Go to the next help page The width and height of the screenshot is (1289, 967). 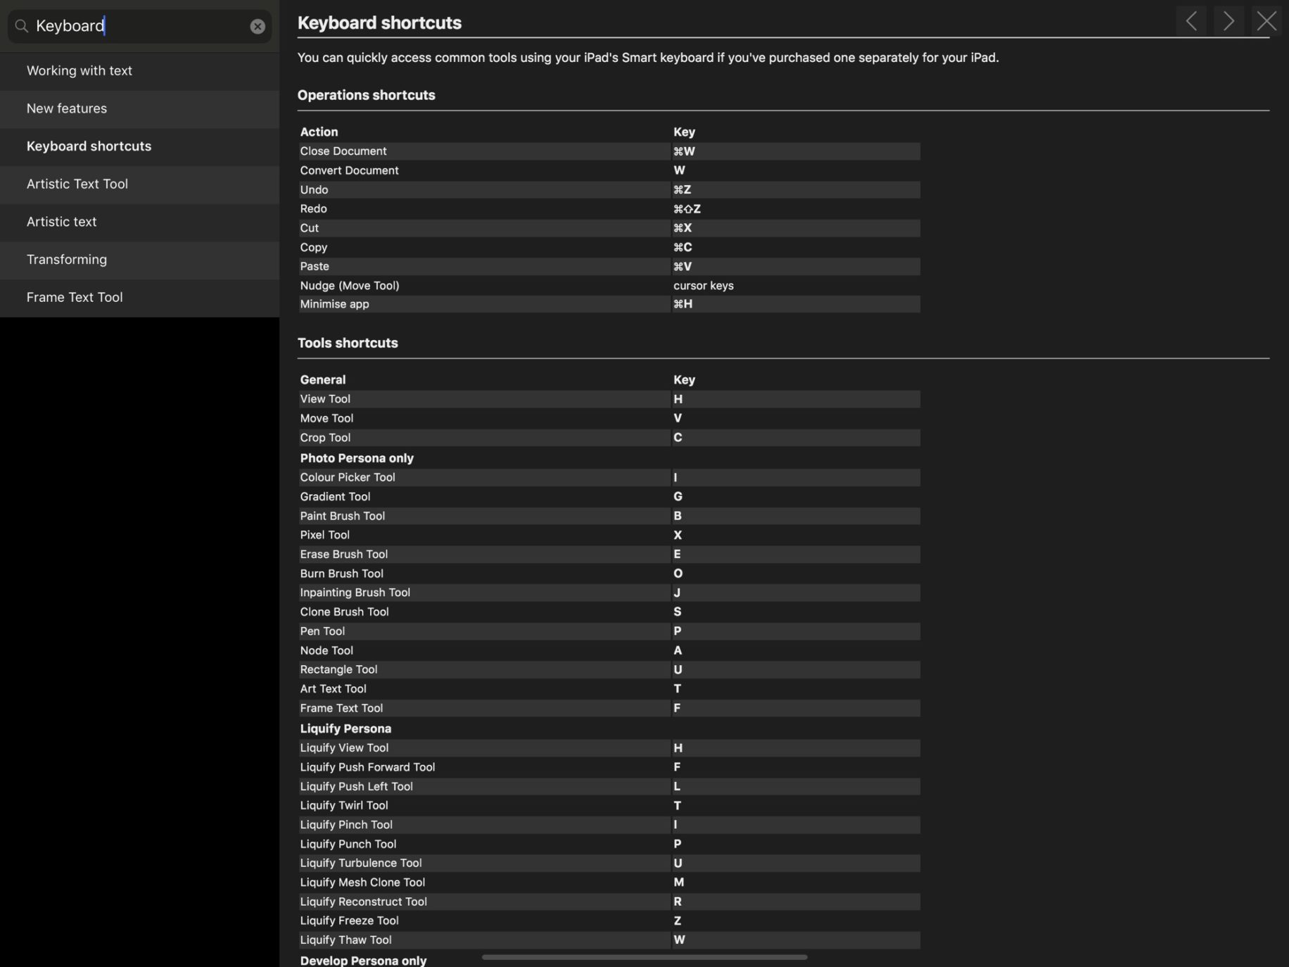pyautogui.click(x=1228, y=21)
